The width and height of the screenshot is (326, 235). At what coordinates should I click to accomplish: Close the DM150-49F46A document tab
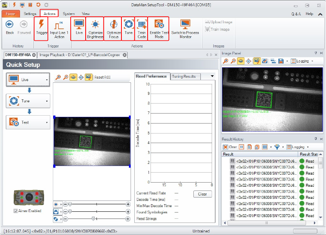pyautogui.click(x=34, y=55)
